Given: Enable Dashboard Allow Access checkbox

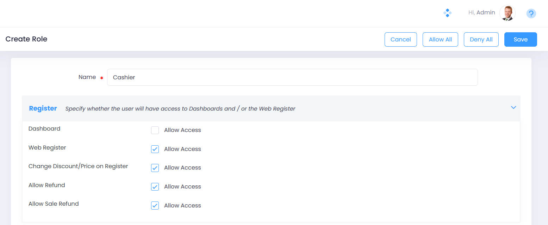Looking at the screenshot, I should pyautogui.click(x=155, y=130).
